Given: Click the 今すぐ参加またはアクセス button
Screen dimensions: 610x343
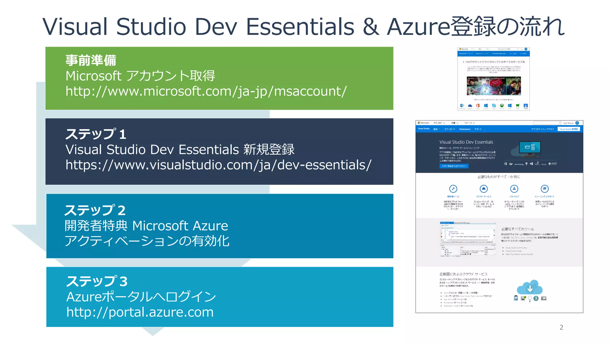Looking at the screenshot, I should pos(454,166).
